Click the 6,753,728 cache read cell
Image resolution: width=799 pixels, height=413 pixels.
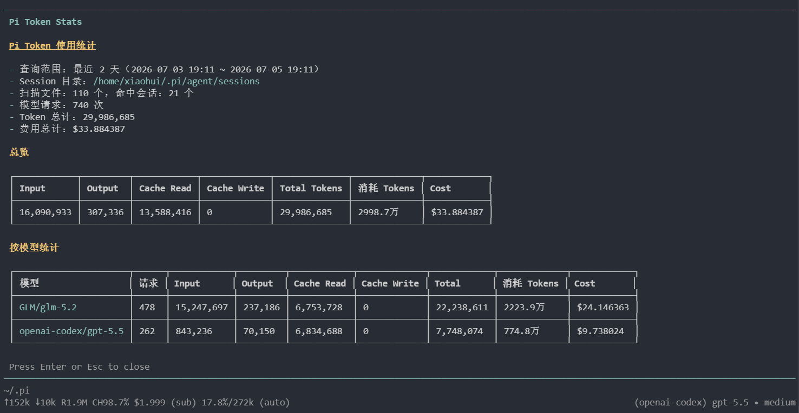(x=319, y=308)
